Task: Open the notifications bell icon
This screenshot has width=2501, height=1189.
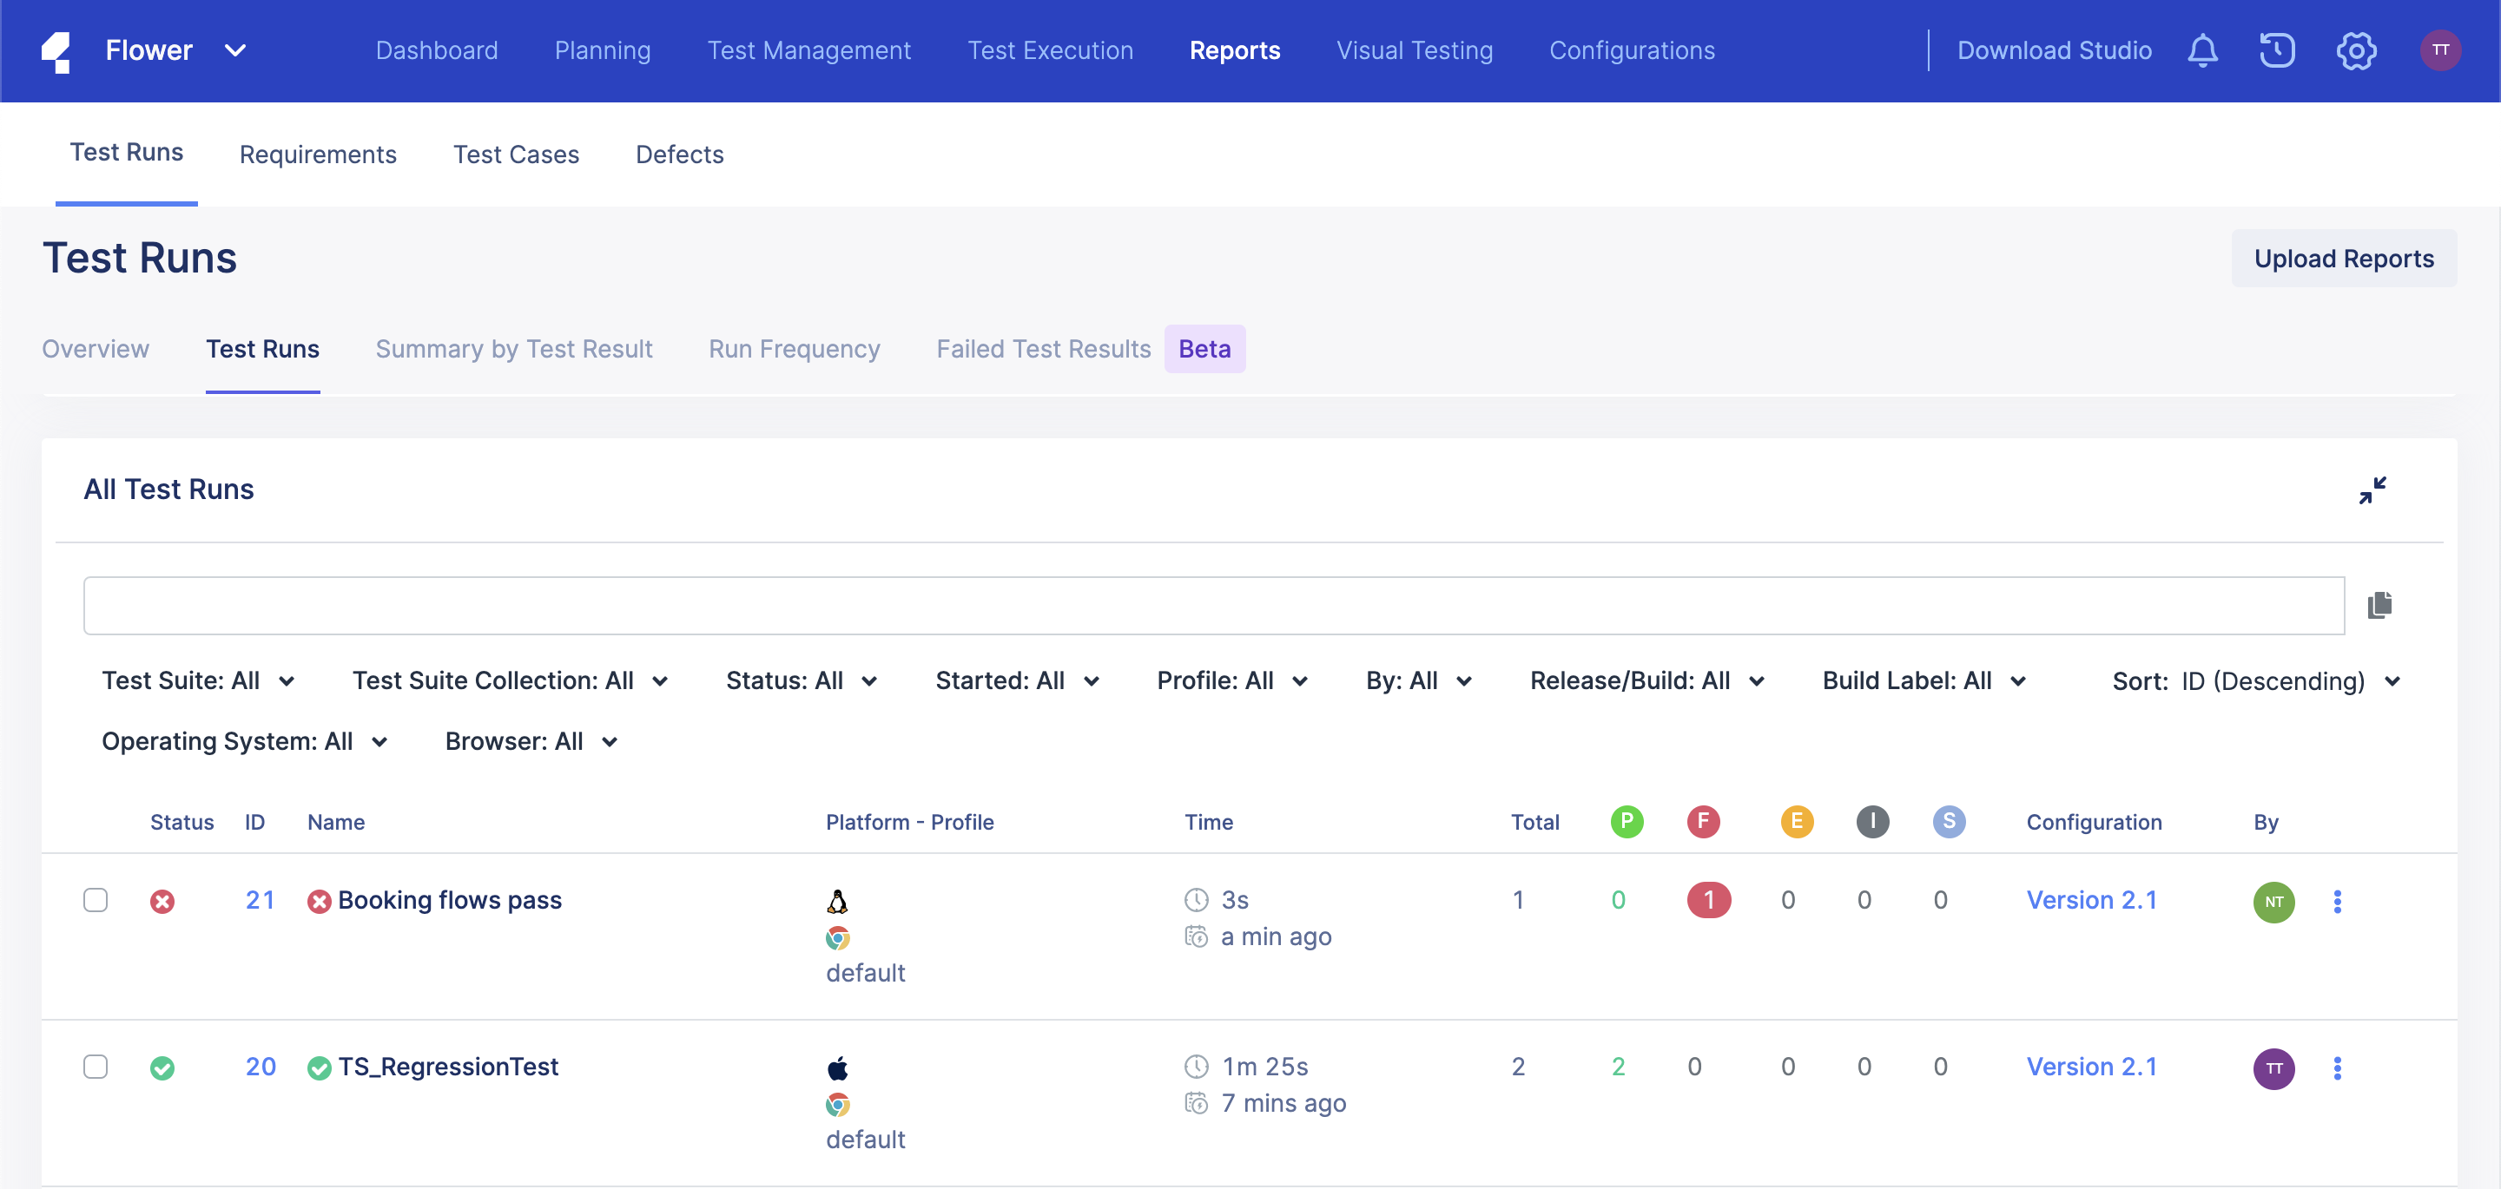Action: click(x=2202, y=50)
